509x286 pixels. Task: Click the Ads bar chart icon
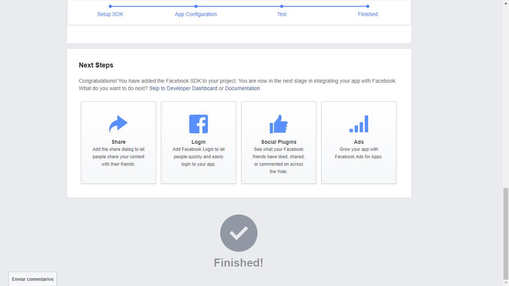point(358,123)
